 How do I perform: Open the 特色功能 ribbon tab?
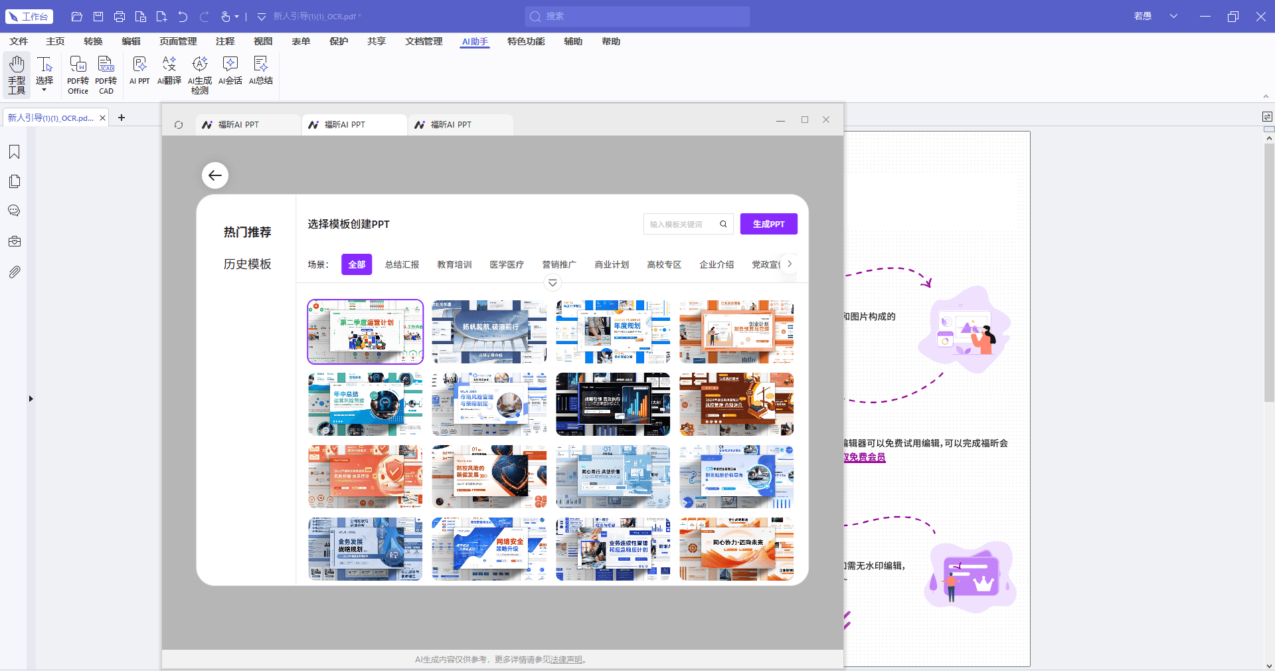526,41
